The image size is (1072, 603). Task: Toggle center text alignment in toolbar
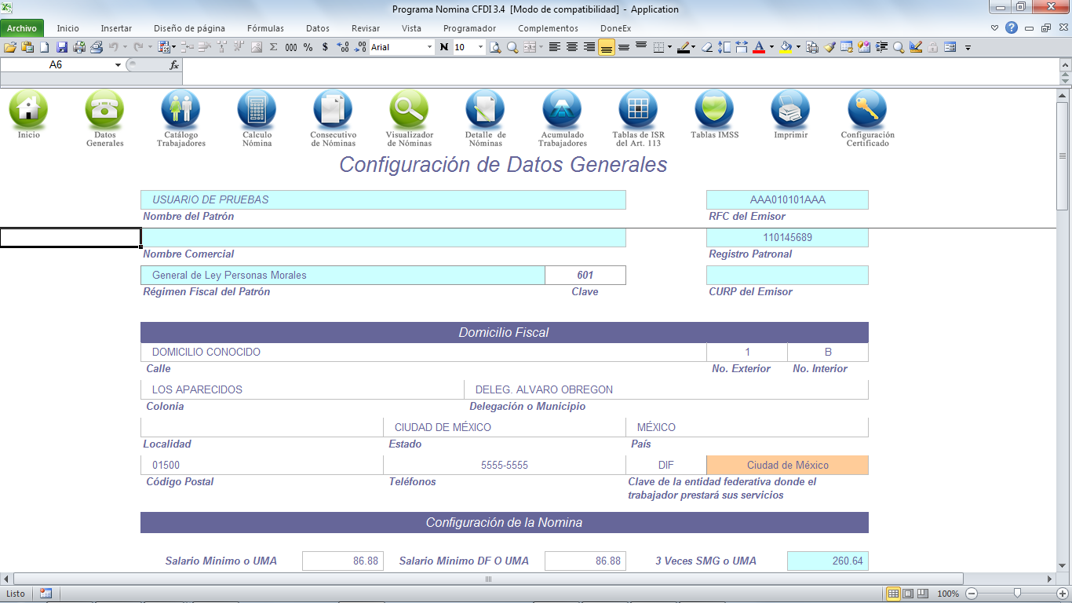pos(572,47)
